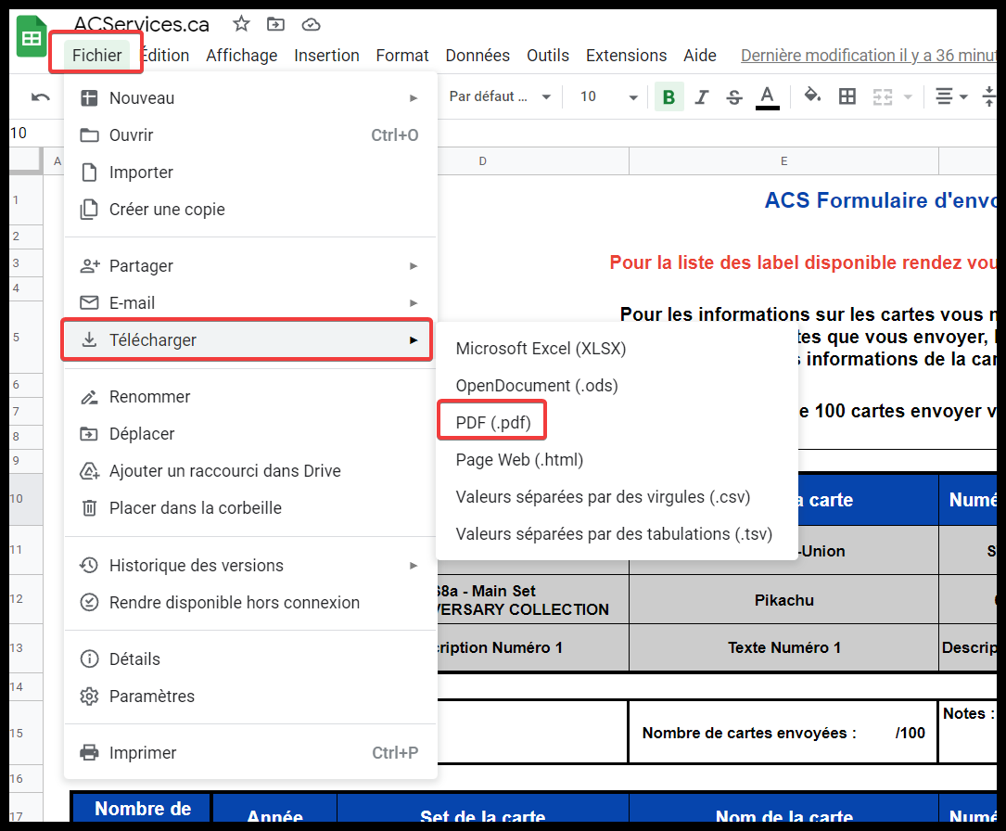Click Imprimer in the Fichier menu
This screenshot has width=1006, height=831.
coord(143,753)
